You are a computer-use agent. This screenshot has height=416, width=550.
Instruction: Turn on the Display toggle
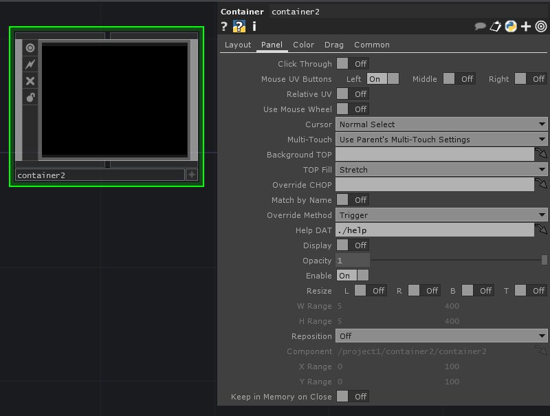click(x=352, y=245)
